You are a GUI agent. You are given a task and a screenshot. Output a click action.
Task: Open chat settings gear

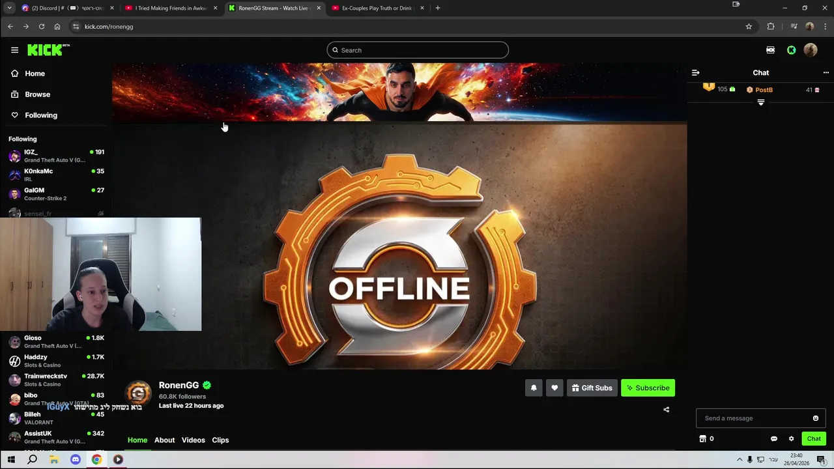click(x=791, y=439)
